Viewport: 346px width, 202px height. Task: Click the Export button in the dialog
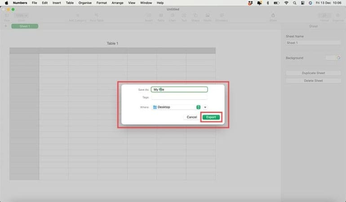coord(211,117)
